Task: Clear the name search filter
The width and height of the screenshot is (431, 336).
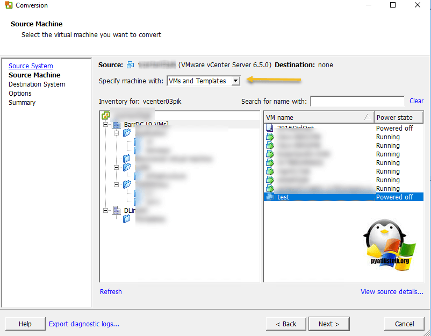Action: [416, 101]
